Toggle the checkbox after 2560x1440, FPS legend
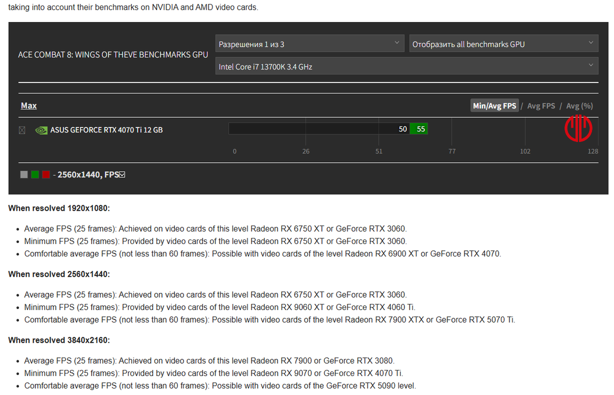 click(x=122, y=174)
